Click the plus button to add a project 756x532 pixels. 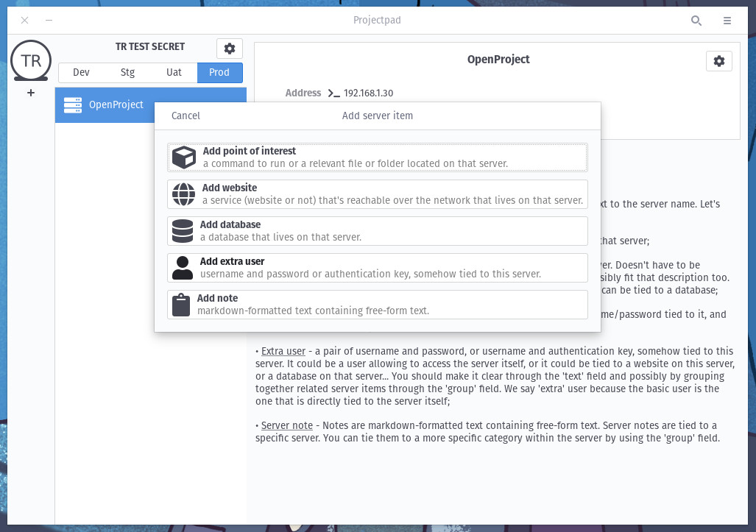pos(30,93)
